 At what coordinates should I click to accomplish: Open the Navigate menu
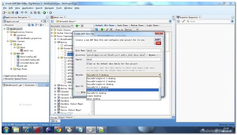pyautogui.click(x=49, y=8)
